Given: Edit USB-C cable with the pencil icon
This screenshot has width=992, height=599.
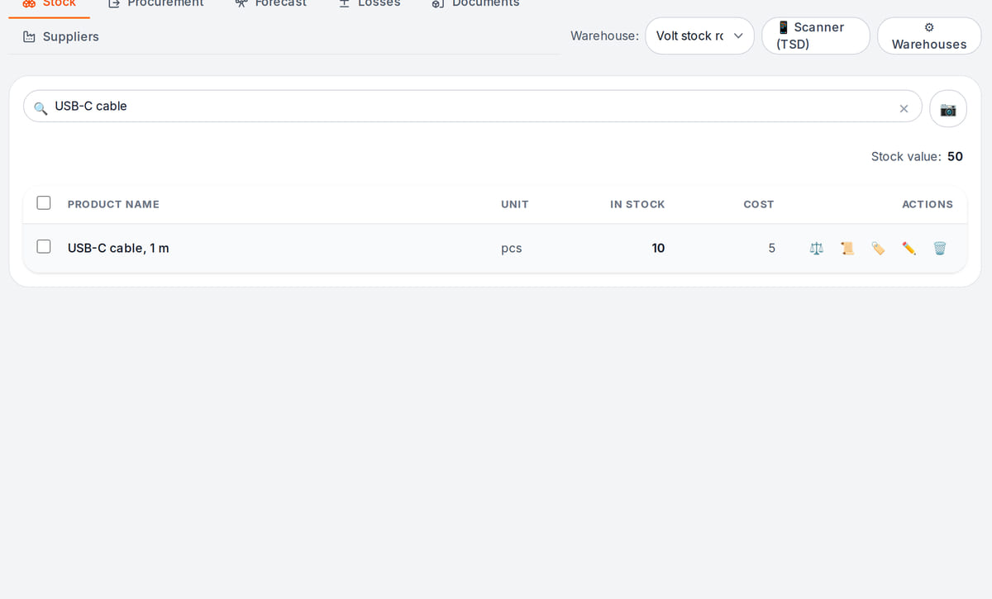Looking at the screenshot, I should click(x=909, y=248).
